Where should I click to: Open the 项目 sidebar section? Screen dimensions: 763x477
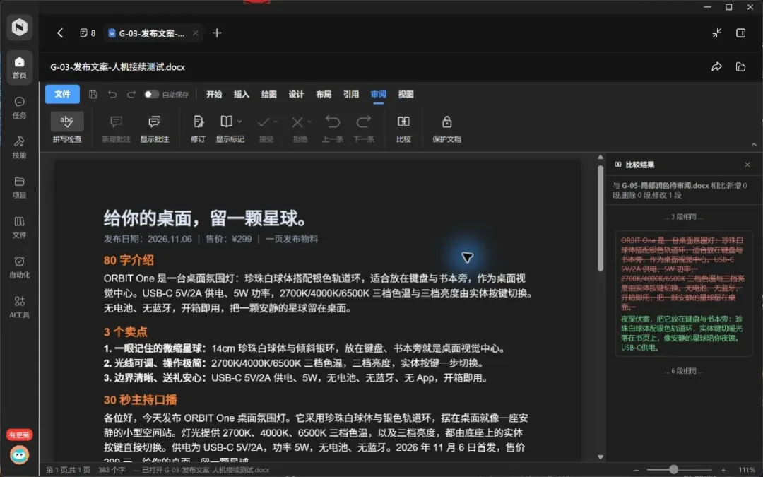pos(20,187)
